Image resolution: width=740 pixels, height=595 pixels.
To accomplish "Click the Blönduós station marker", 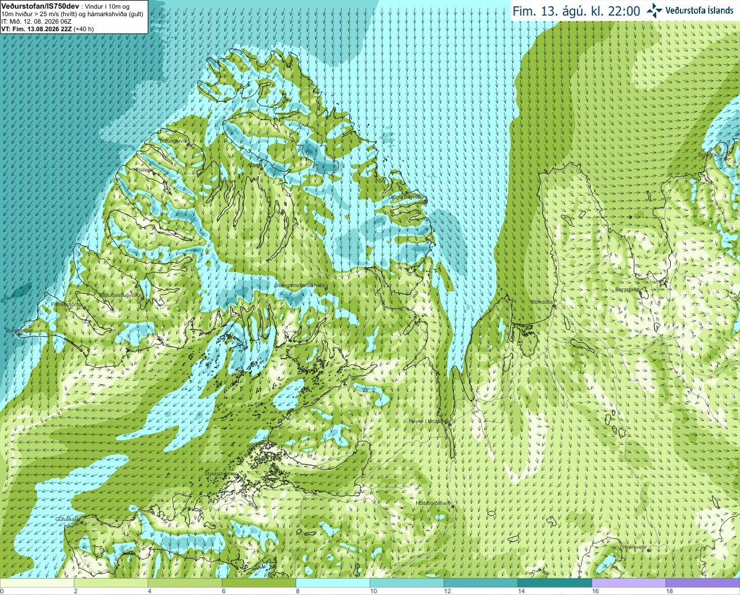I will pos(554,306).
